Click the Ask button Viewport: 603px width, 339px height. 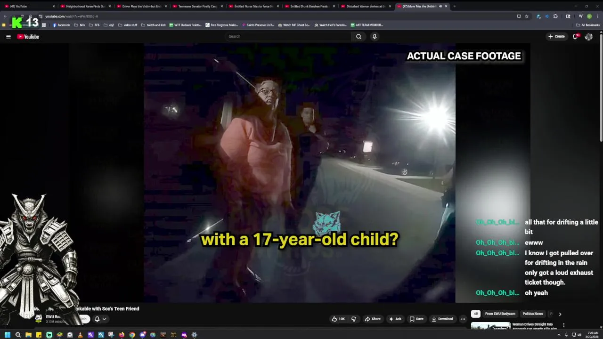[395, 319]
